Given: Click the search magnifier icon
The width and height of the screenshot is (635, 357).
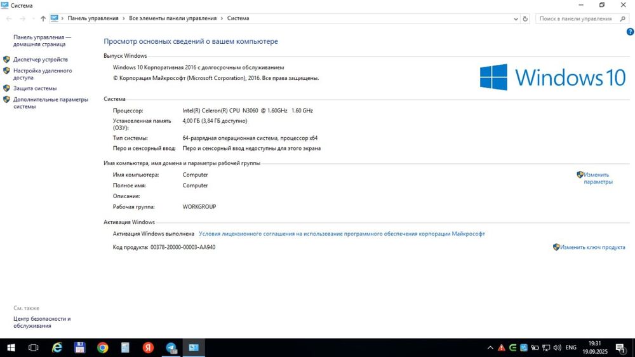Looking at the screenshot, I should pos(623,18).
